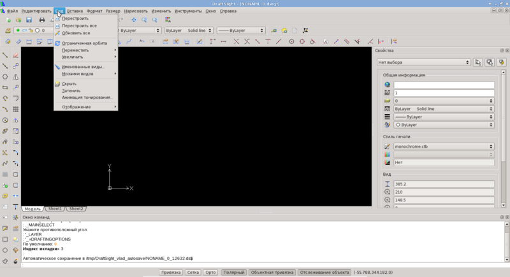Choose Затенить menu entry
510x277 pixels.
86,91
